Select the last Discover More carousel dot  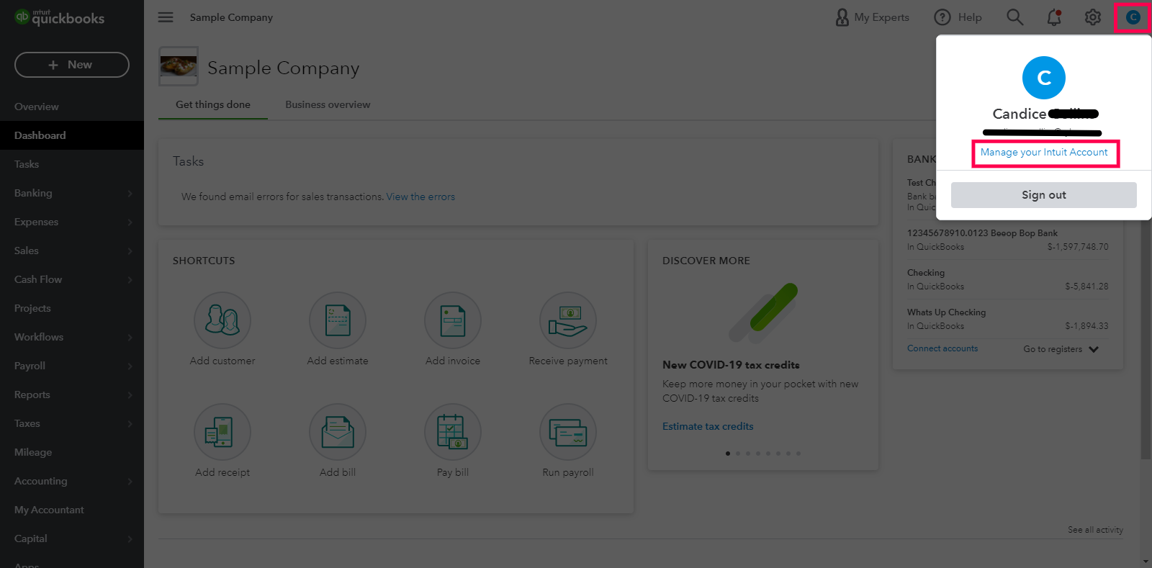pyautogui.click(x=798, y=454)
